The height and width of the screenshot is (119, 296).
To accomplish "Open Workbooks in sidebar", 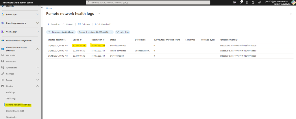I will [11, 117].
